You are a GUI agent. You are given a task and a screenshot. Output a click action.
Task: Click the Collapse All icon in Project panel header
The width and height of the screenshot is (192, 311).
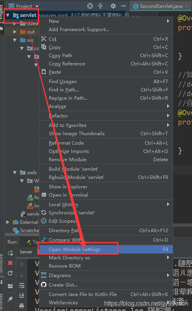pos(100,6)
